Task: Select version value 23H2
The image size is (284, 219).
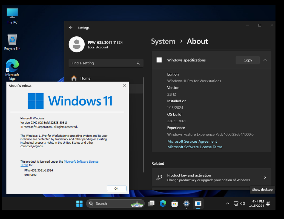Action: click(171, 94)
